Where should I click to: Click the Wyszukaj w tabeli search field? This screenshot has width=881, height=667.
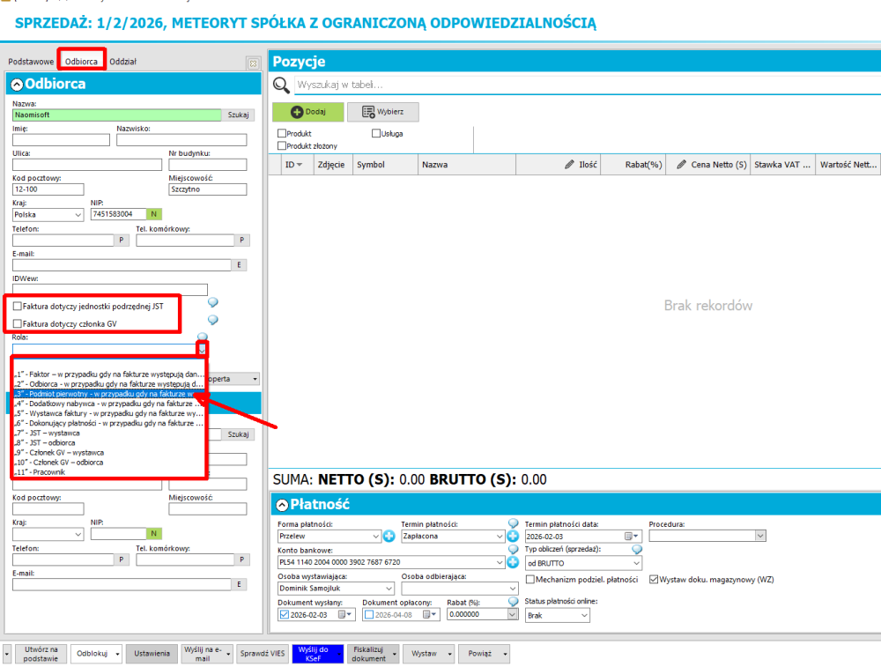[581, 85]
